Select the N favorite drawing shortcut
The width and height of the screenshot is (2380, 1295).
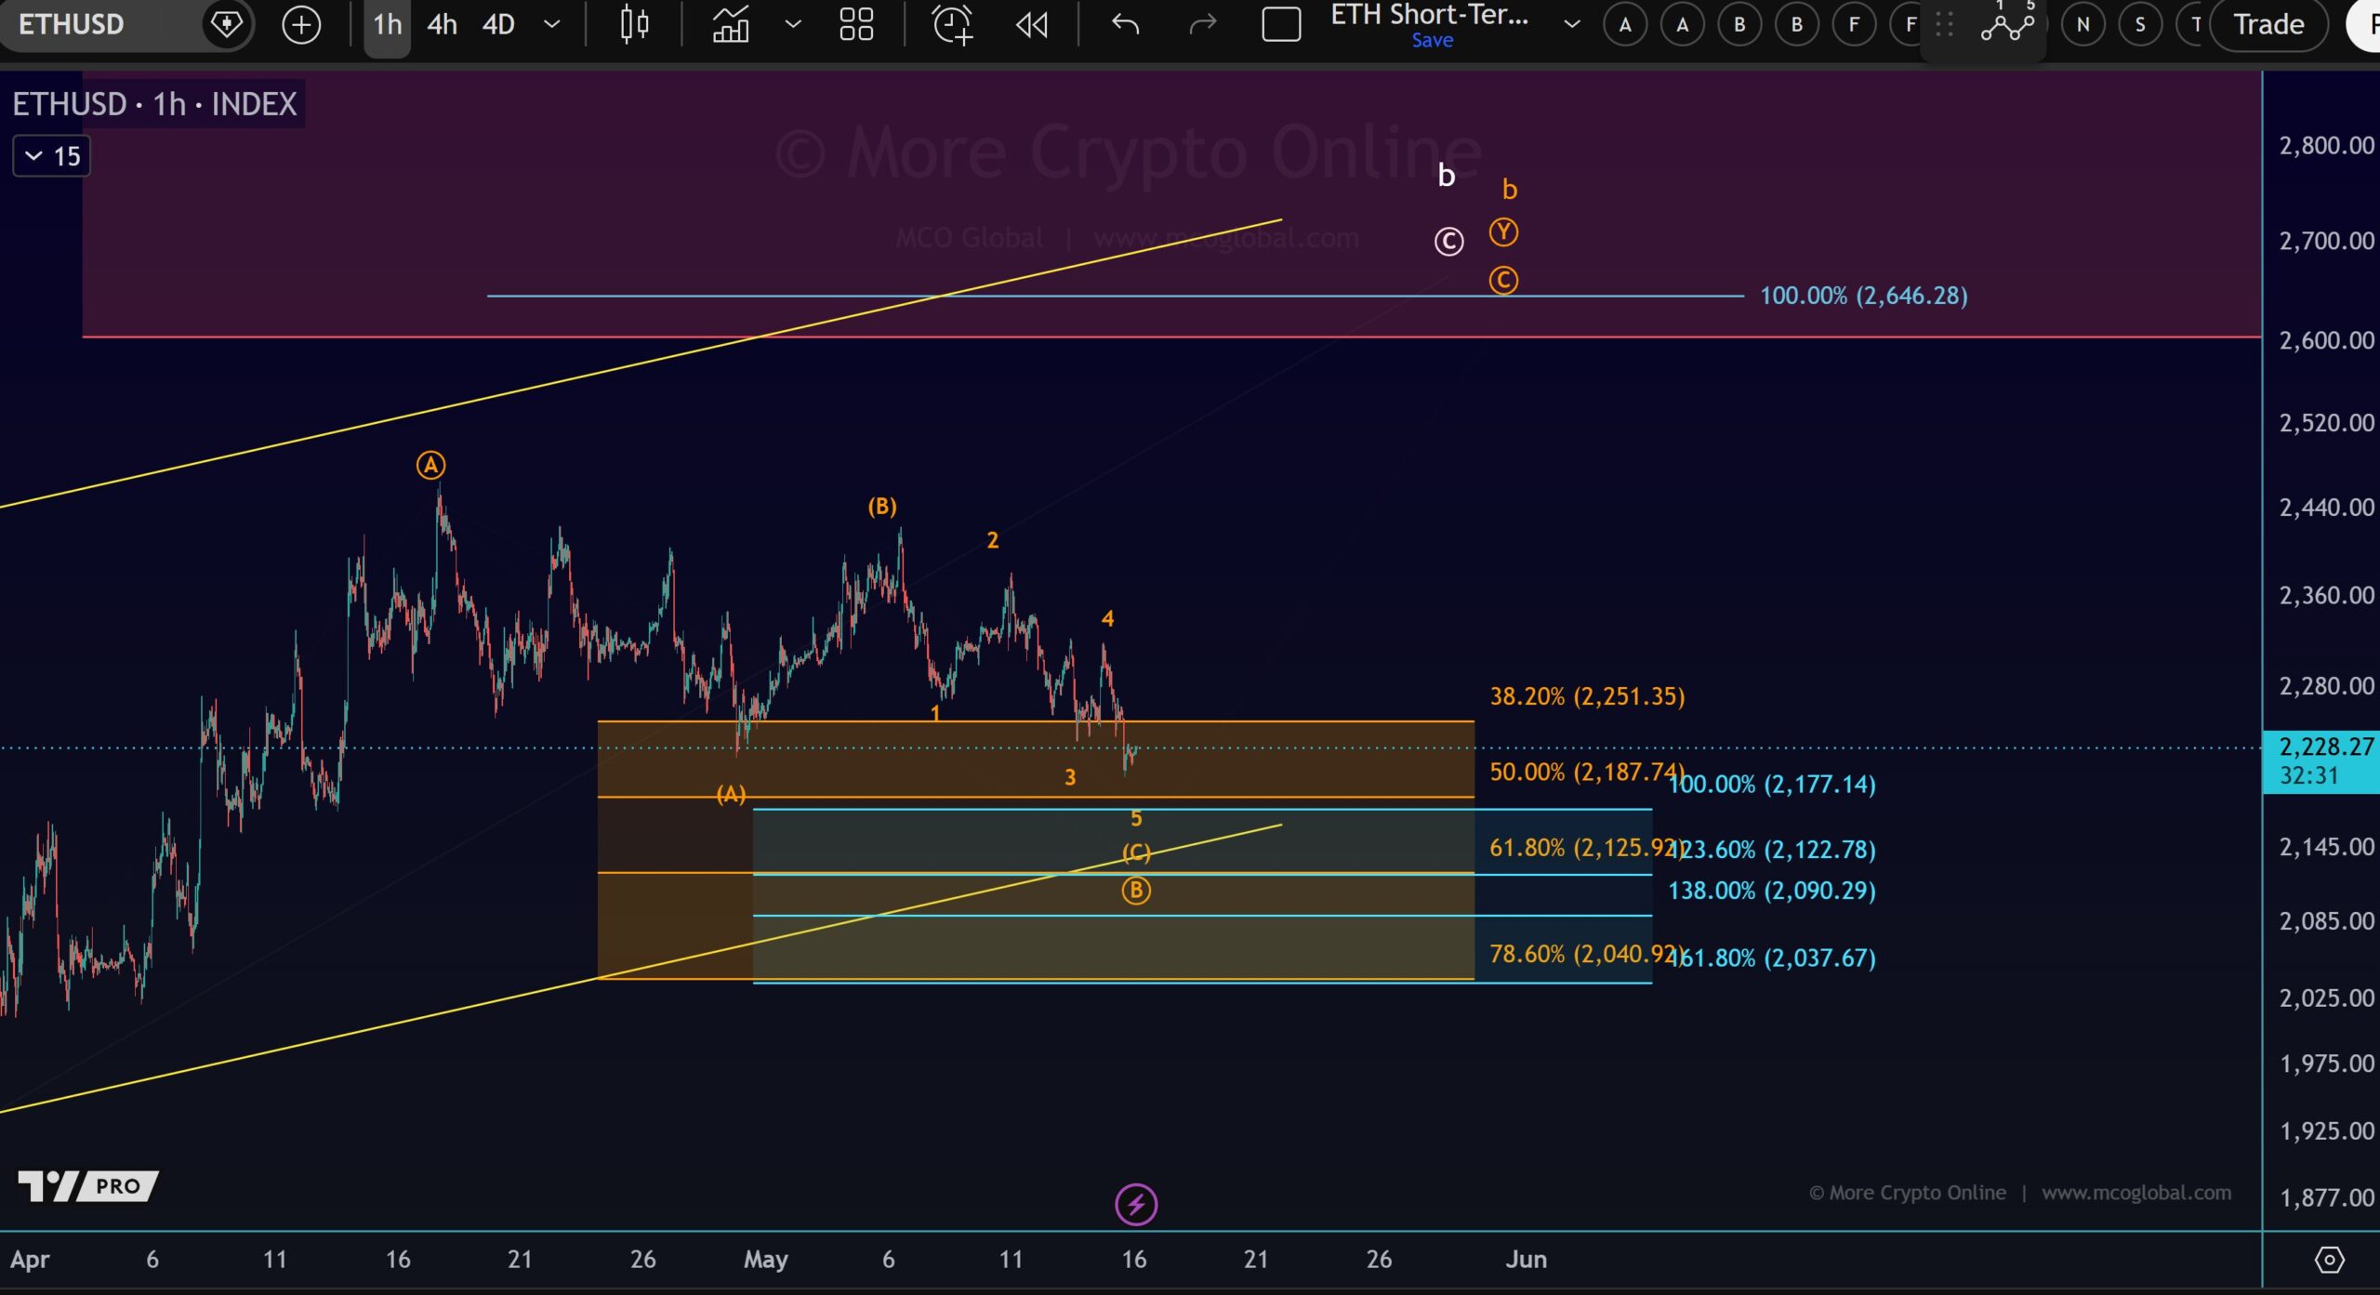click(x=2082, y=25)
